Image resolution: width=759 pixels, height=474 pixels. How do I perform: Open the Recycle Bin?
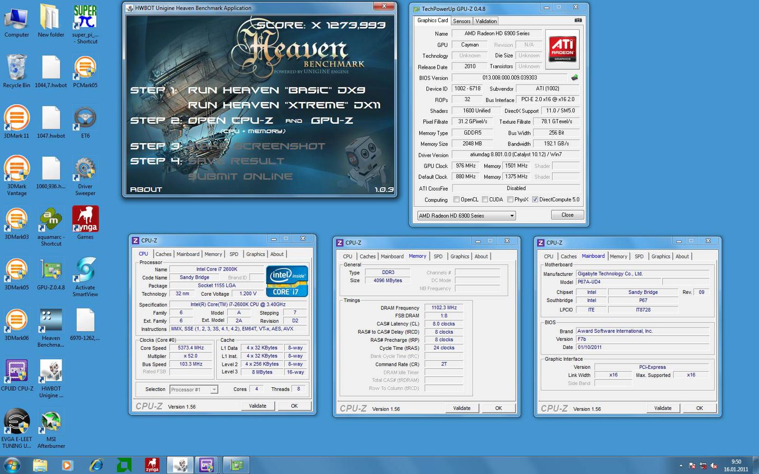point(17,71)
